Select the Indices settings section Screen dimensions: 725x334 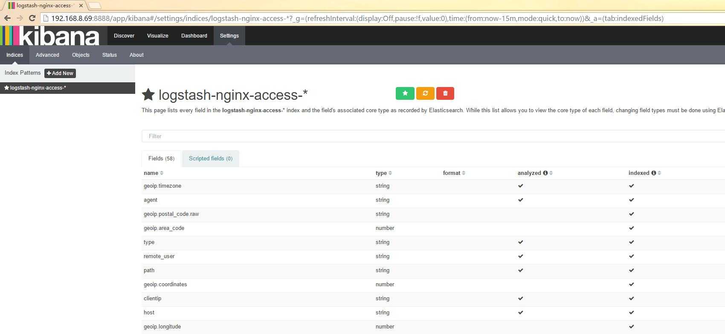(14, 55)
